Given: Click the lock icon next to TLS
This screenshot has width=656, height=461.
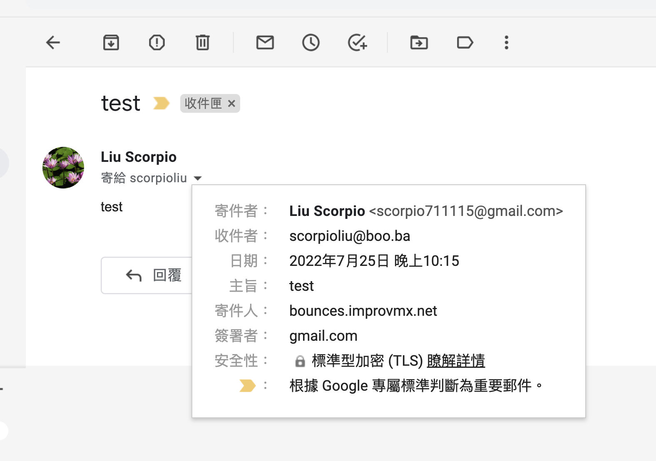Looking at the screenshot, I should (x=300, y=361).
